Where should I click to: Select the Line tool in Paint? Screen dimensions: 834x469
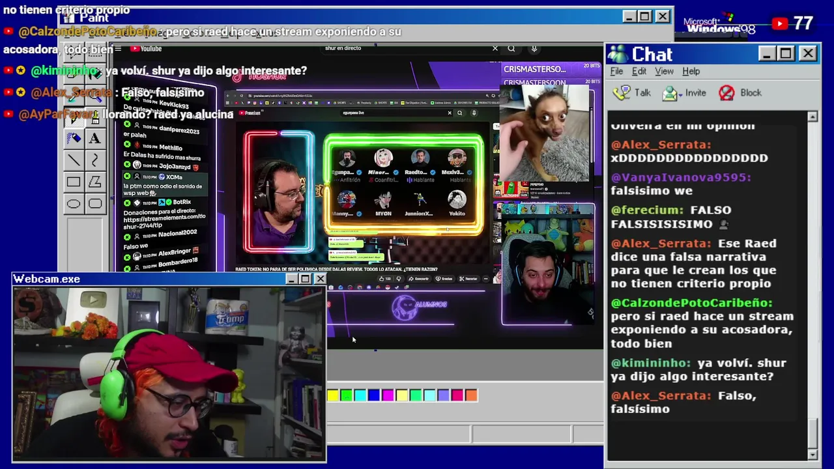pyautogui.click(x=74, y=160)
